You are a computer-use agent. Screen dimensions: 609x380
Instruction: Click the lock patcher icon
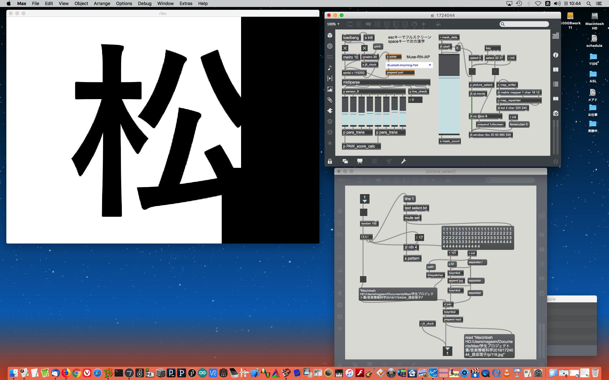(330, 161)
